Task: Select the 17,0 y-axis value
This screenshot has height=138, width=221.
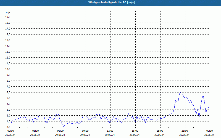Action: [8, 29]
